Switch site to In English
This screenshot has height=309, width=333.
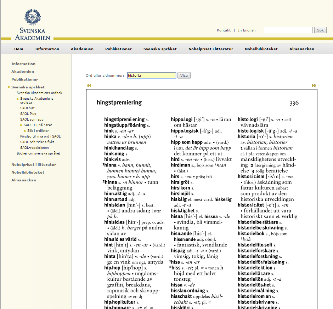247,30
